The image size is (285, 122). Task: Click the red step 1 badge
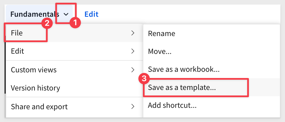[75, 23]
